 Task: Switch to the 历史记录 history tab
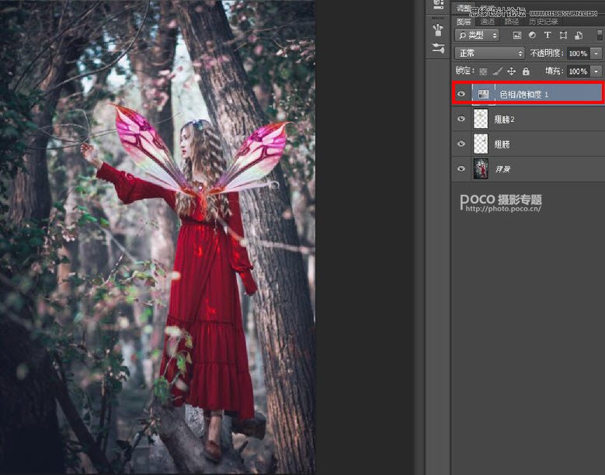pos(544,22)
